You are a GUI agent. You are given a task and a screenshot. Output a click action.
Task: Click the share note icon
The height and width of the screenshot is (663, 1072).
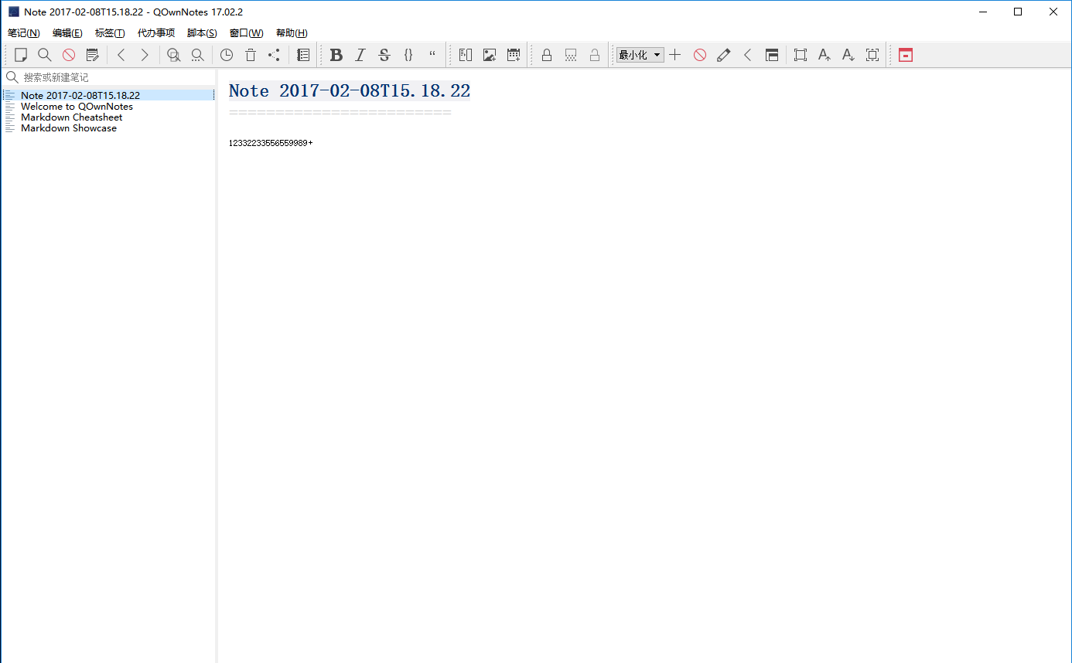click(274, 55)
